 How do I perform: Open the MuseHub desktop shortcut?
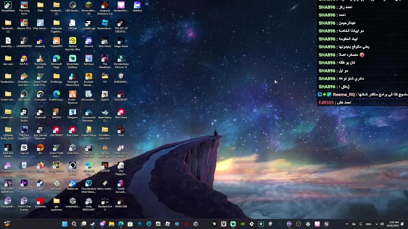tap(24, 185)
